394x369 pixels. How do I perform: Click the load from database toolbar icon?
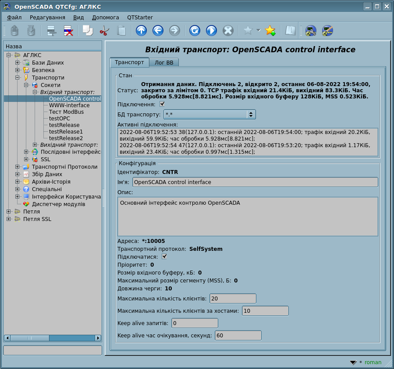(x=14, y=31)
